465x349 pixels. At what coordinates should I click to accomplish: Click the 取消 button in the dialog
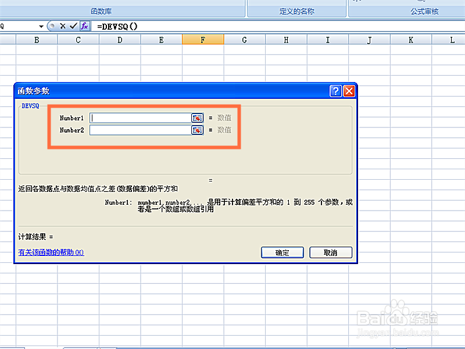coord(331,252)
